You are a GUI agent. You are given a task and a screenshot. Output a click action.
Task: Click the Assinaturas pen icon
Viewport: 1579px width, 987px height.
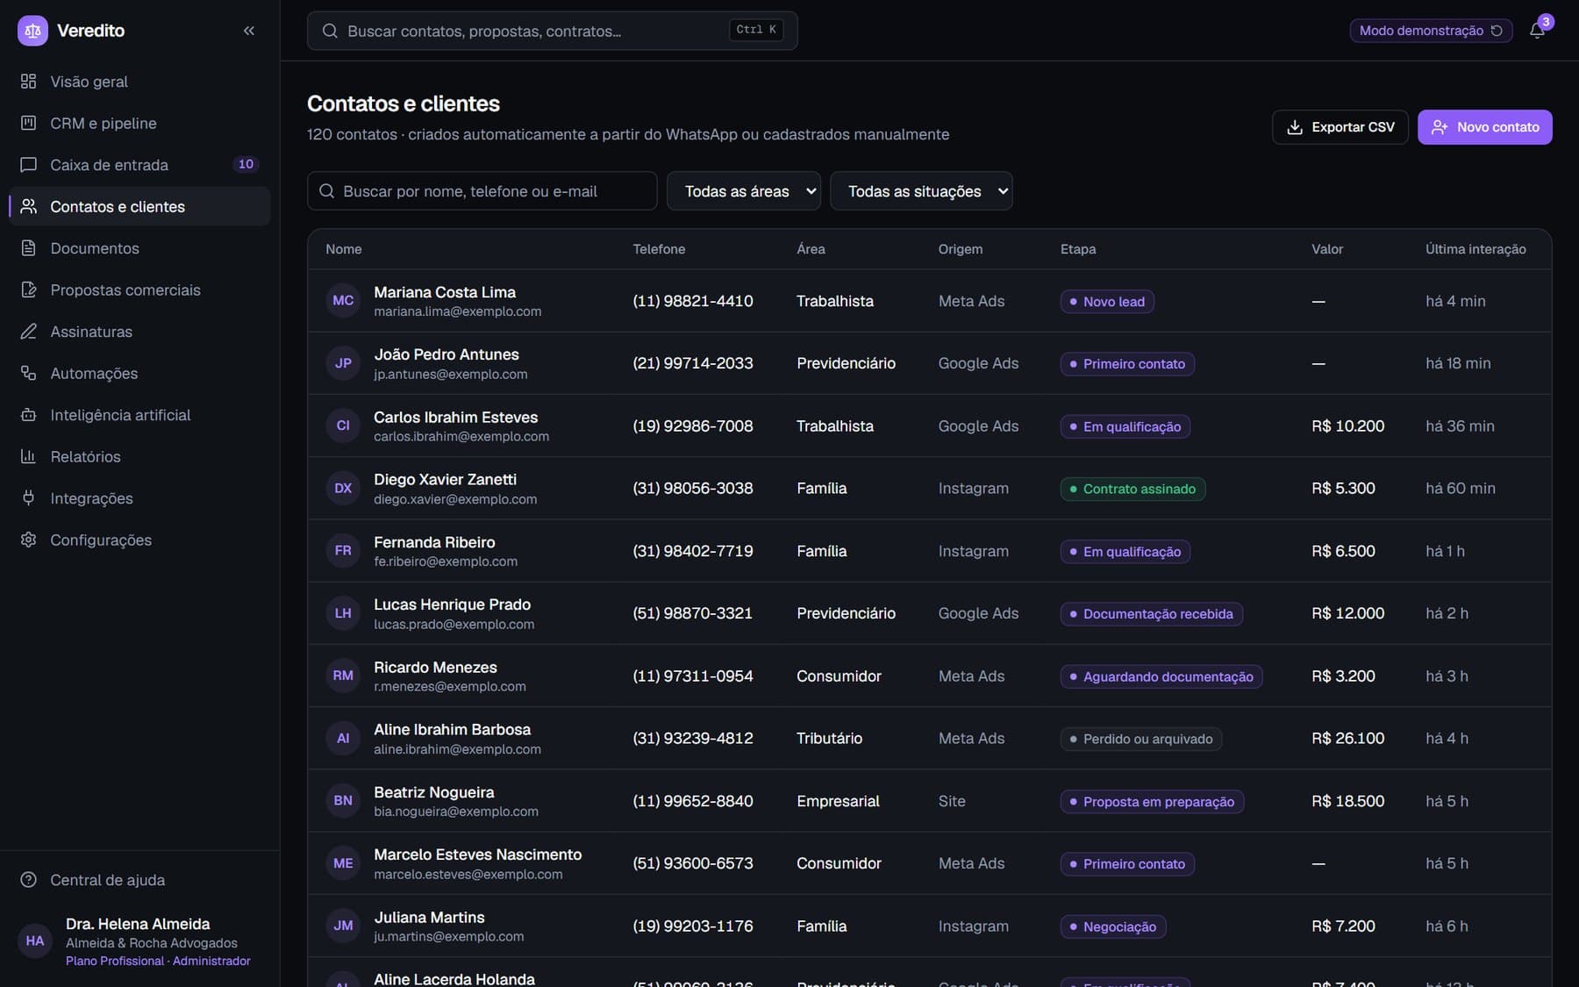(x=29, y=332)
